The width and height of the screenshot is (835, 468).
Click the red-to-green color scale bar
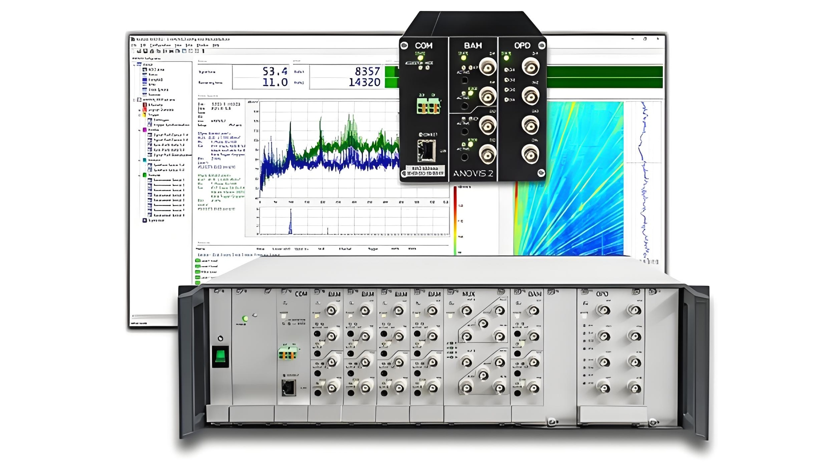click(x=455, y=220)
